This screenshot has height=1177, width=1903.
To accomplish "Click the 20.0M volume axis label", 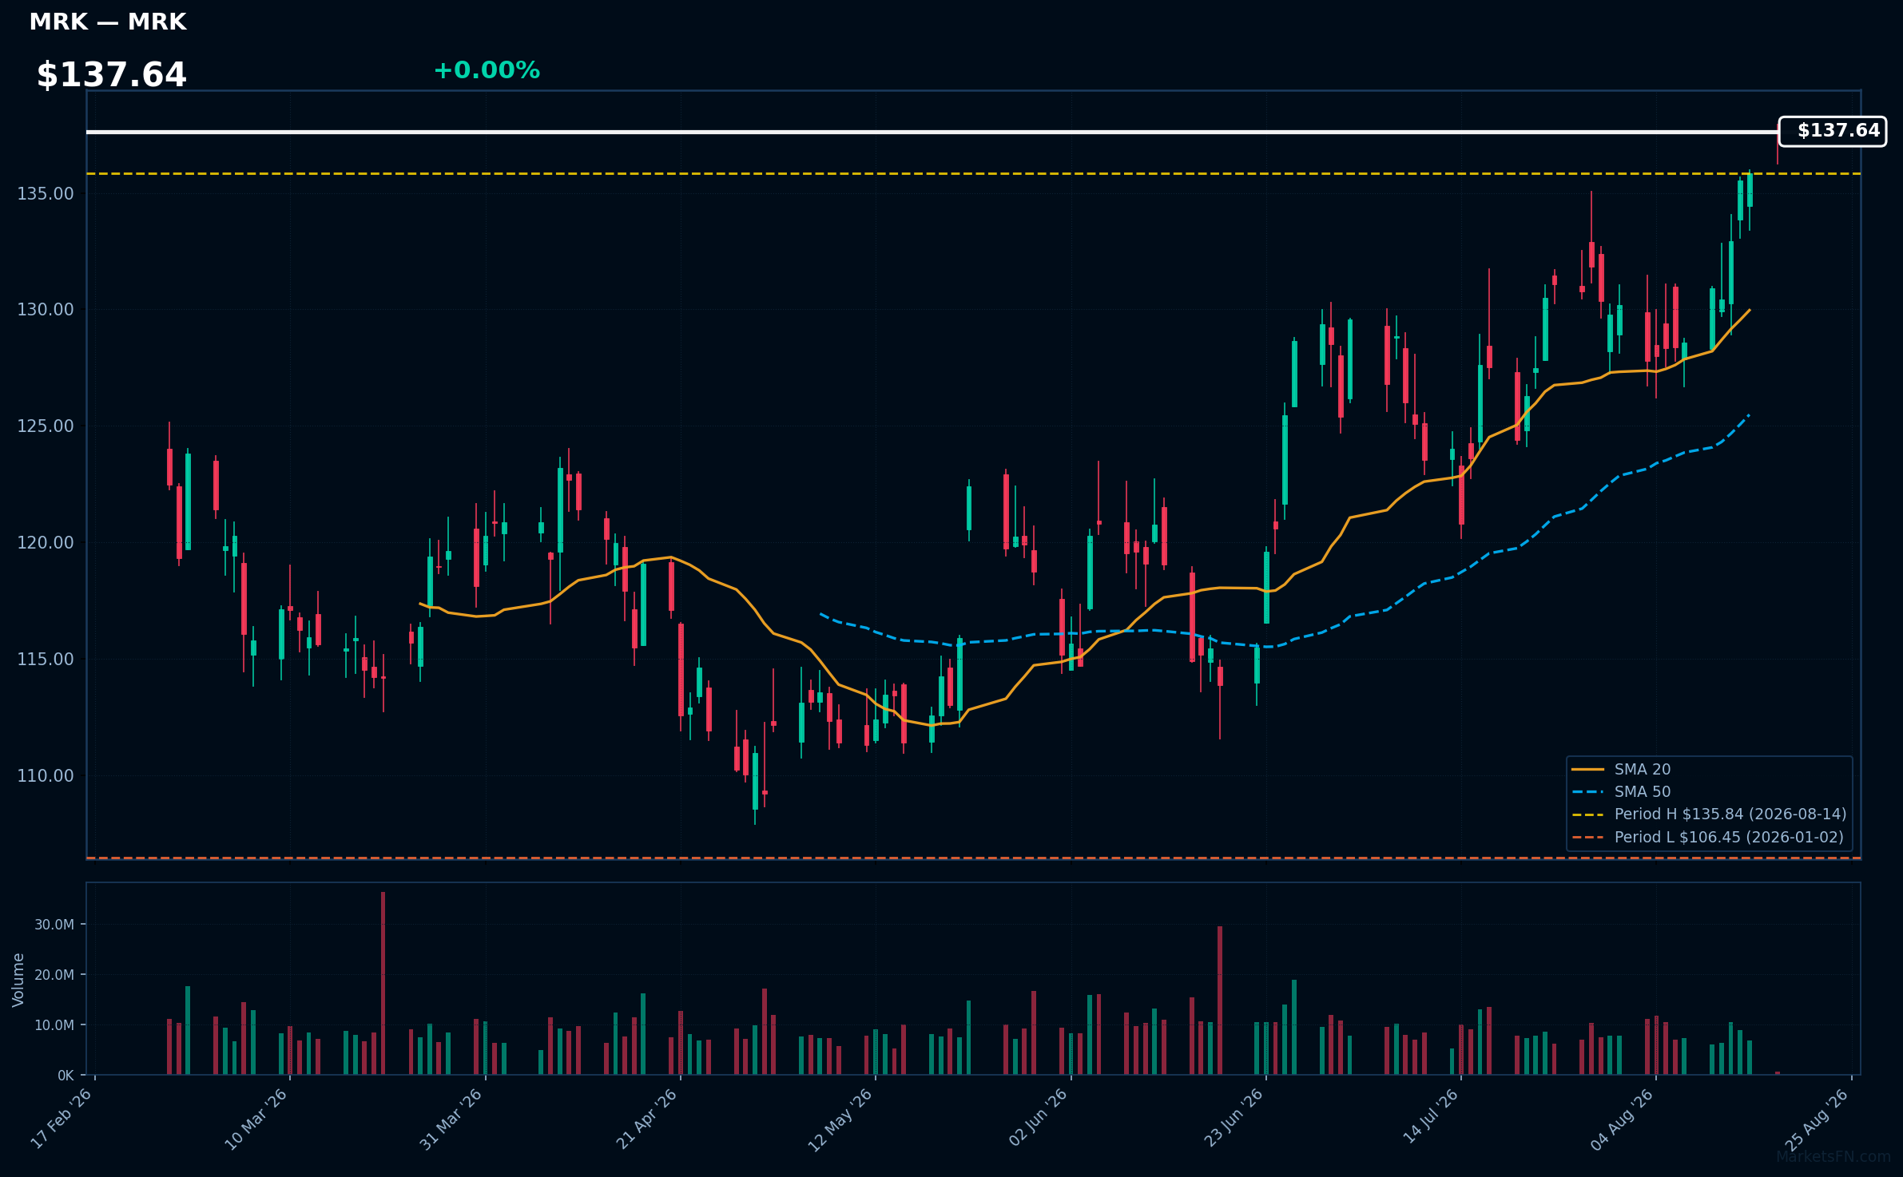I will (x=54, y=975).
